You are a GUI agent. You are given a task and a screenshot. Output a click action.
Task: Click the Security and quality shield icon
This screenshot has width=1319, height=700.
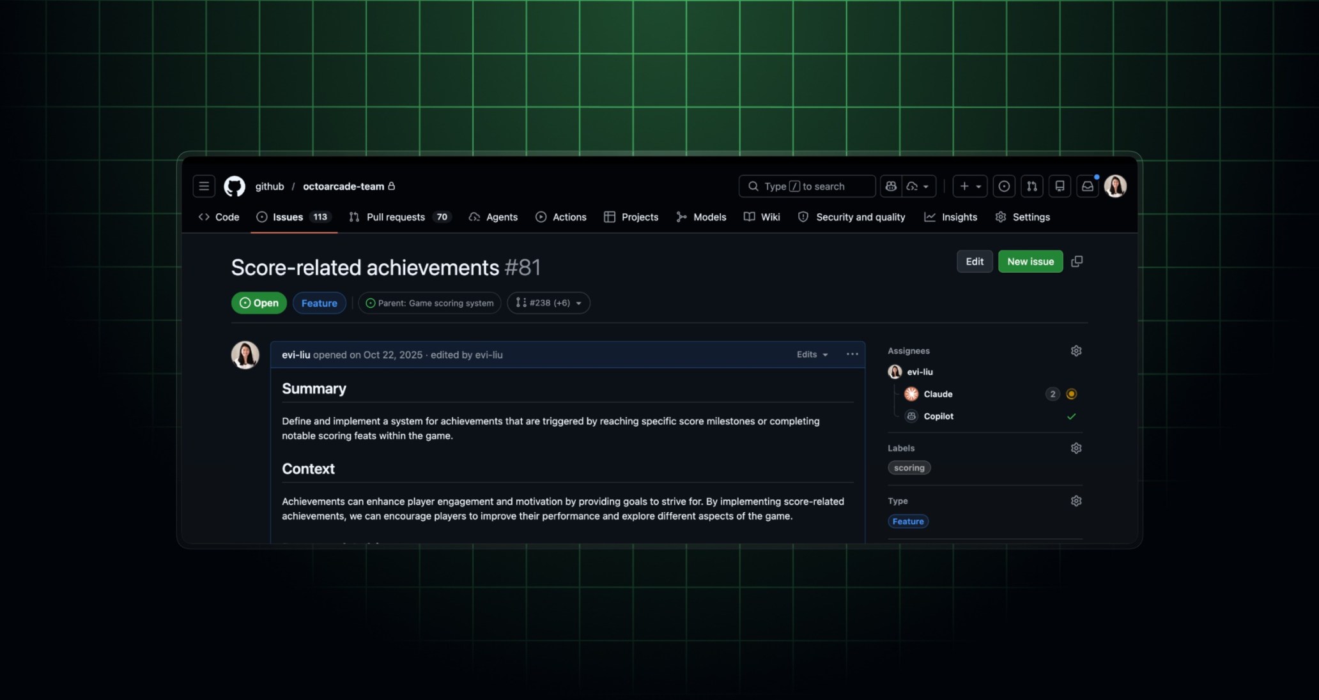[802, 217]
